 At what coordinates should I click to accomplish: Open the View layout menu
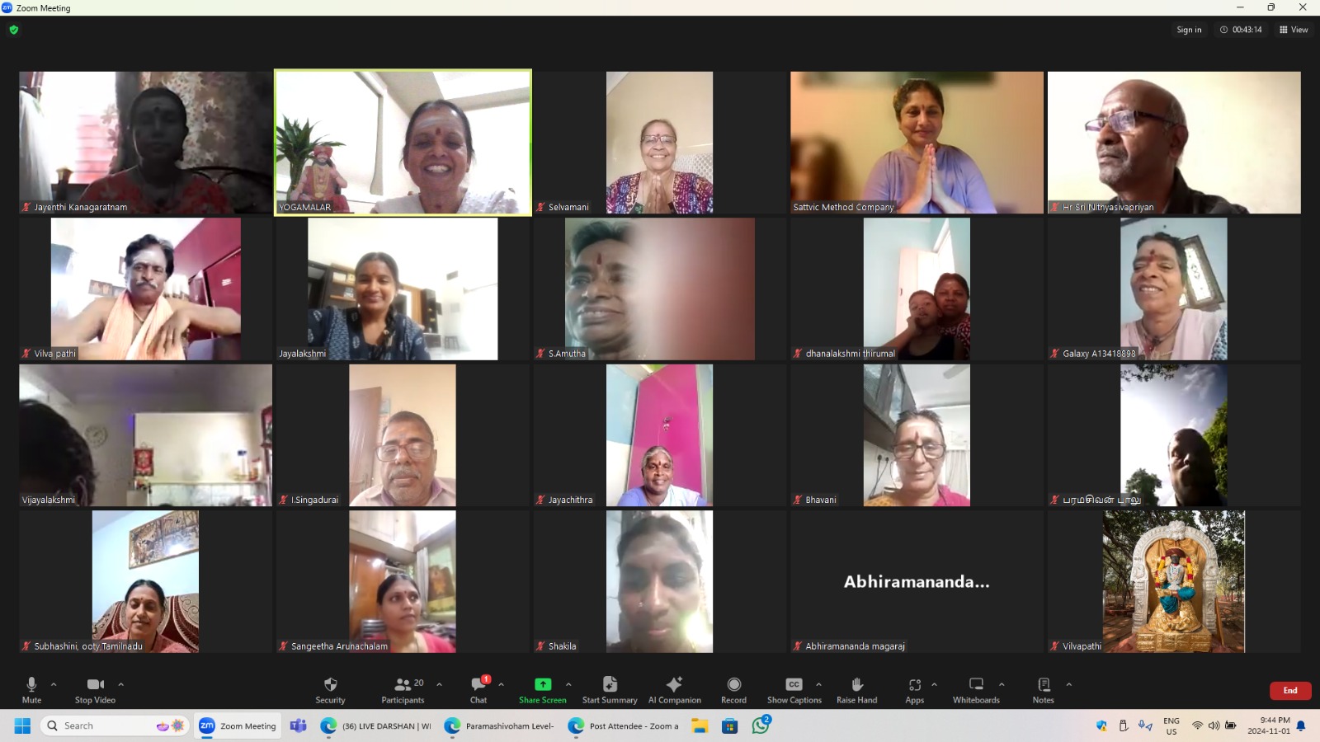click(x=1294, y=30)
